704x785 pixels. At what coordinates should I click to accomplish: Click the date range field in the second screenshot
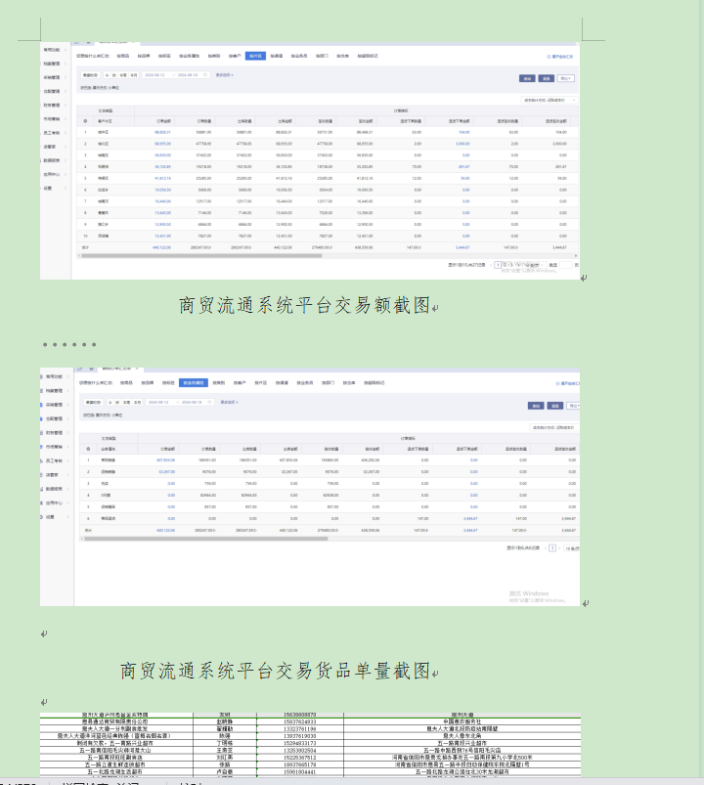tap(180, 403)
